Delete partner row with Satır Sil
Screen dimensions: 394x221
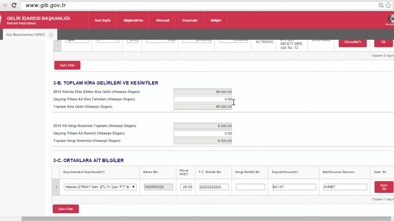coord(384,187)
